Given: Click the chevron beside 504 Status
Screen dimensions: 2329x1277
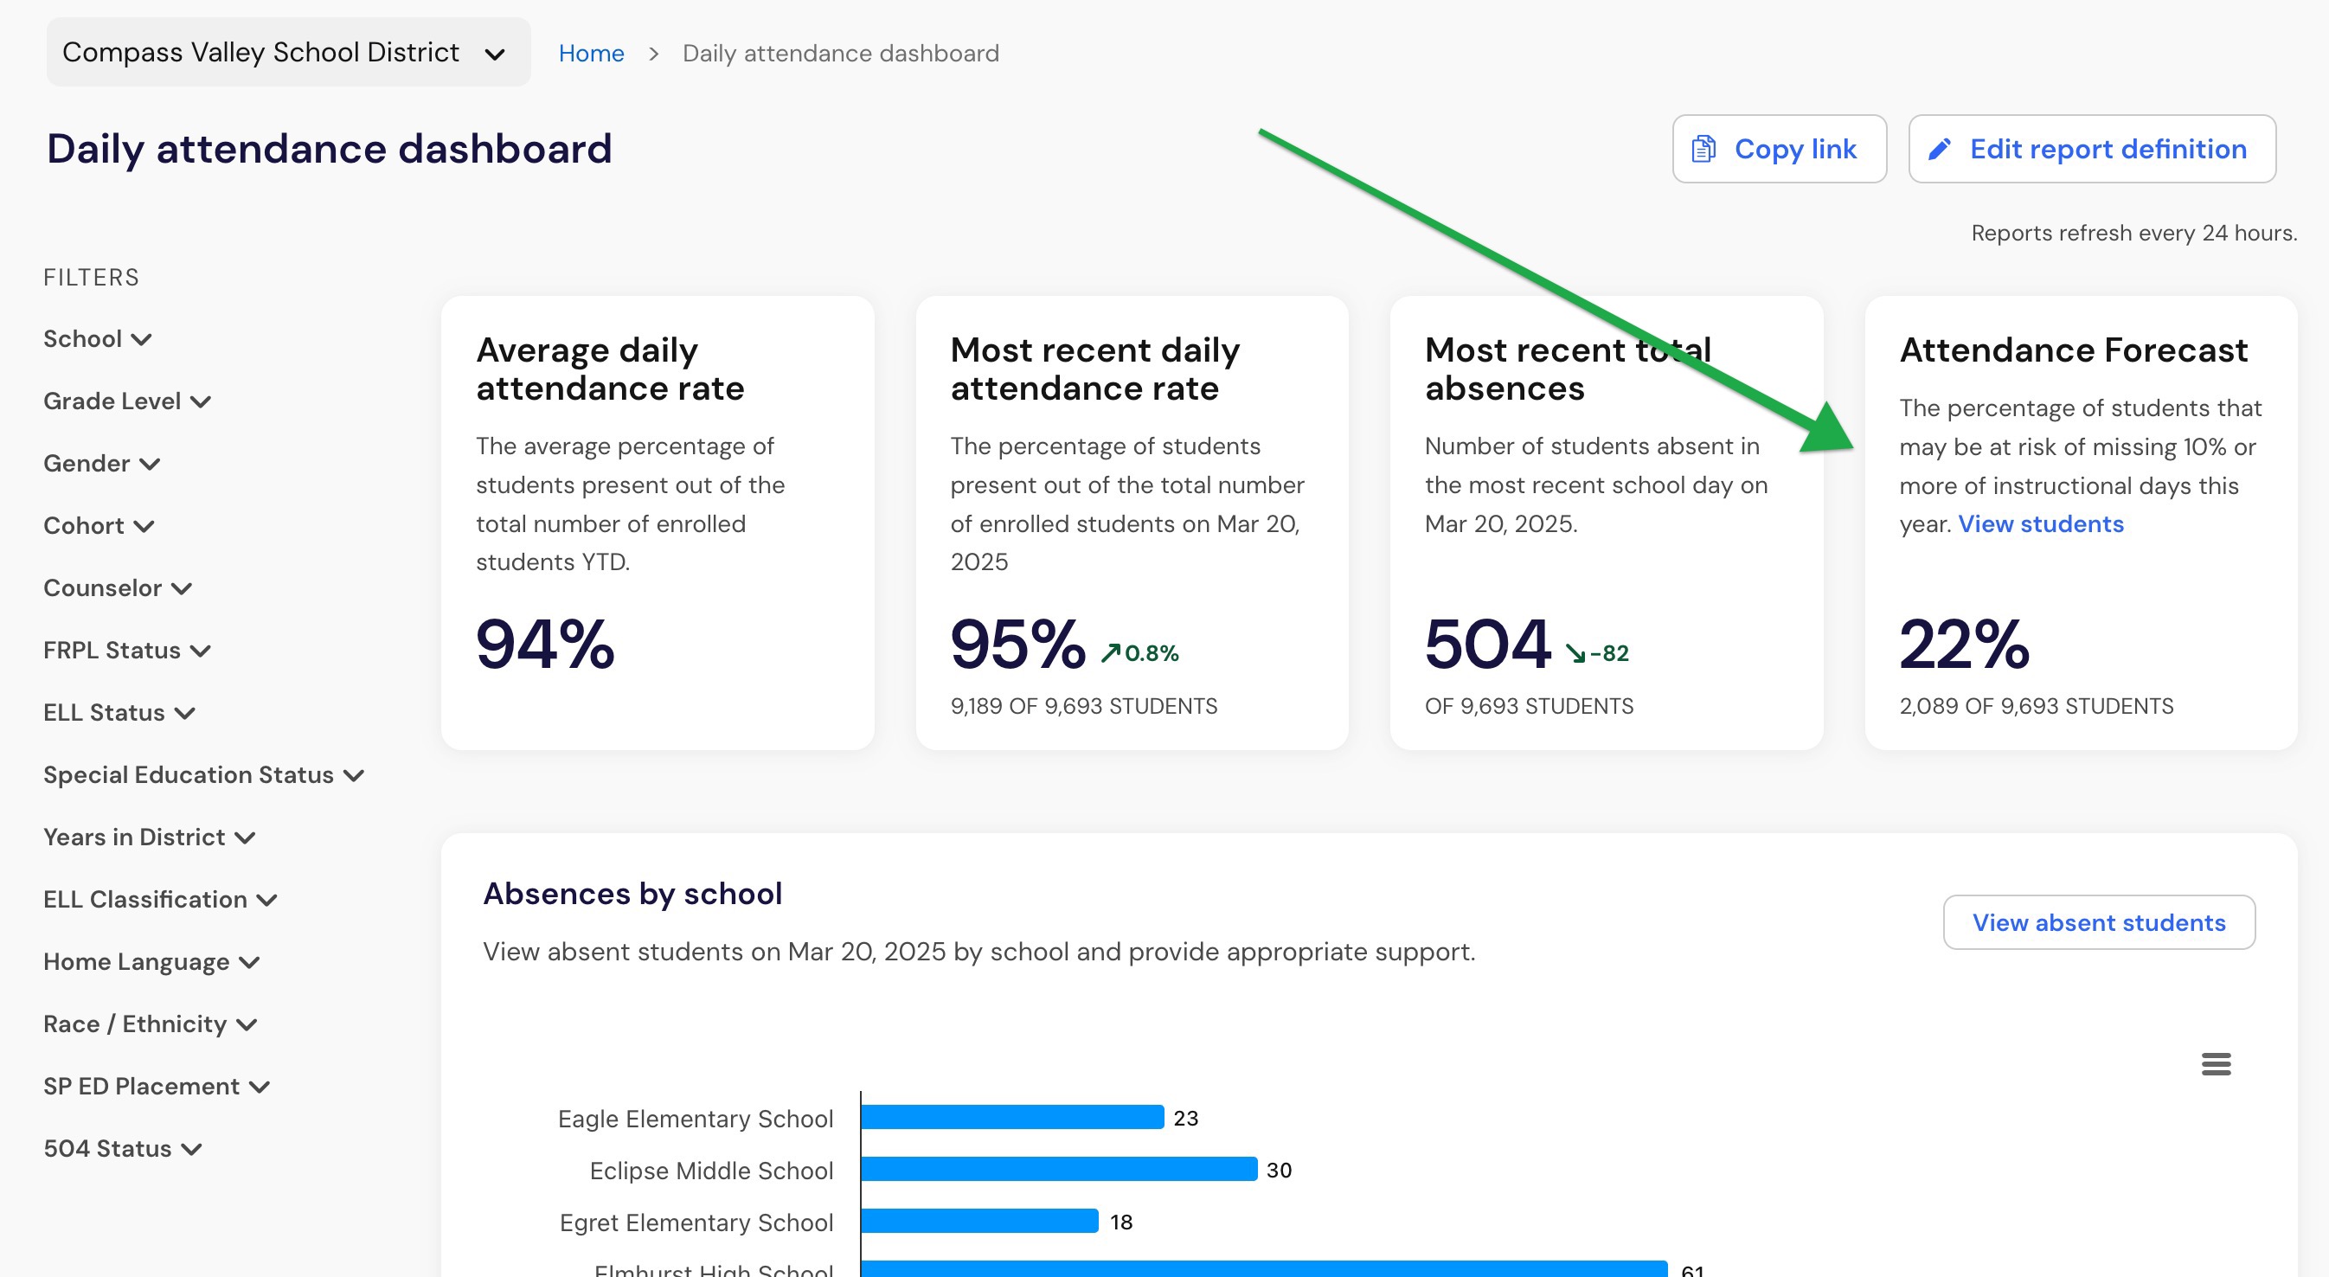Looking at the screenshot, I should tap(191, 1150).
